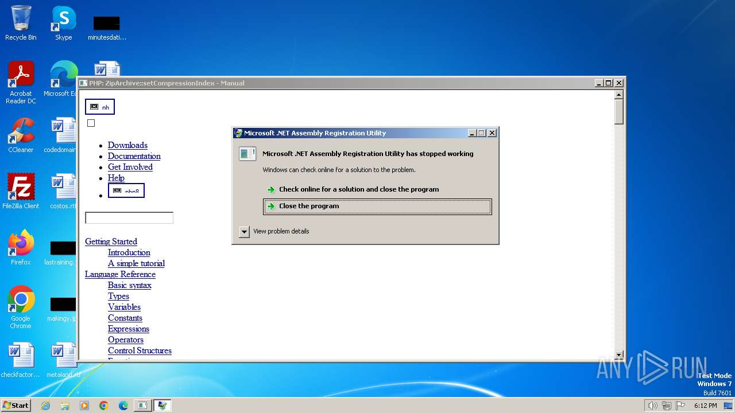Image resolution: width=735 pixels, height=413 pixels.
Task: Switch to the PHP Manual taskbar window
Action: click(x=142, y=406)
